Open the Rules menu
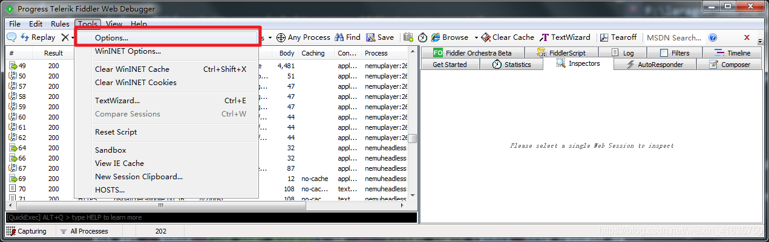This screenshot has width=769, height=242. [x=60, y=24]
